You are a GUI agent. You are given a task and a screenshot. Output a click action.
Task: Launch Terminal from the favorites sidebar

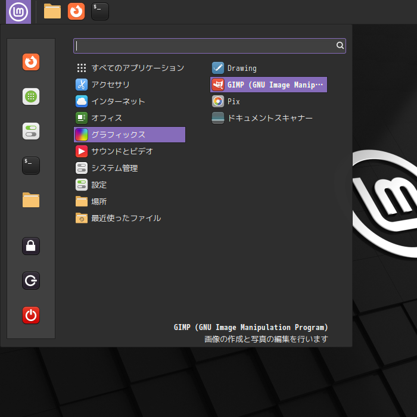pyautogui.click(x=31, y=166)
